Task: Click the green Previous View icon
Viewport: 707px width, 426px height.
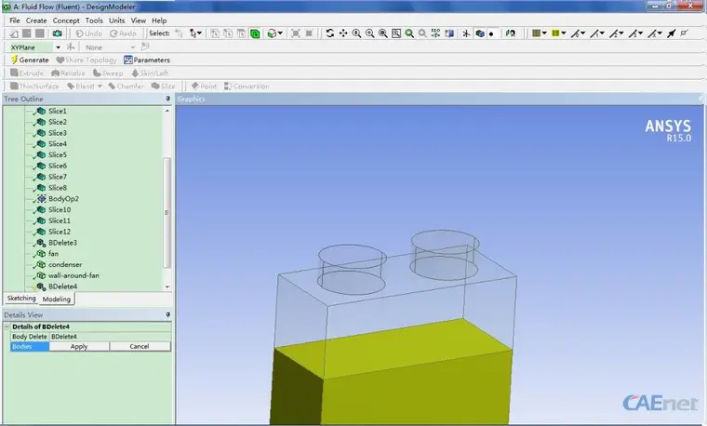Action: coord(409,33)
